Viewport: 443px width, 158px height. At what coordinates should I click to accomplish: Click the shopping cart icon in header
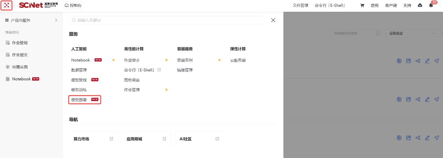(x=362, y=6)
